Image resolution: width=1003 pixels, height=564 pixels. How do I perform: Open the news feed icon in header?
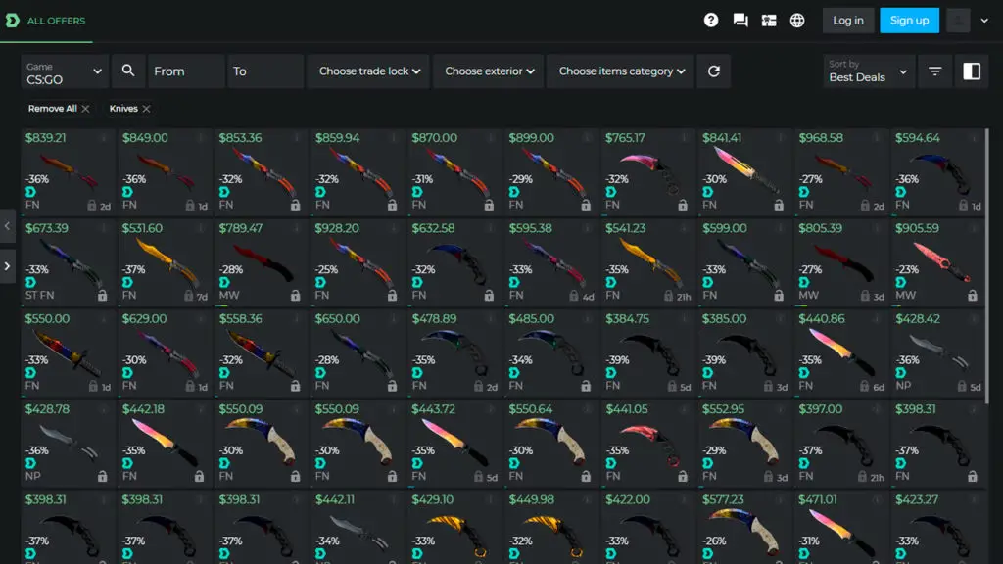[769, 21]
